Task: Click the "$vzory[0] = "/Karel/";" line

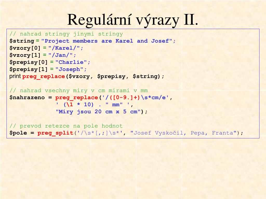Action: (x=46, y=48)
